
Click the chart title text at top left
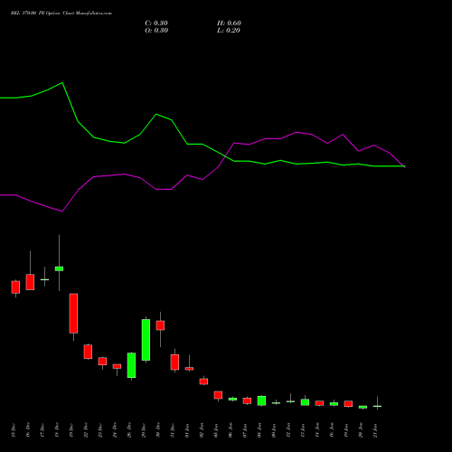(61, 14)
